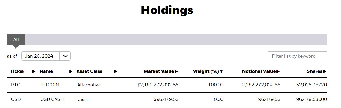341x108 pixels.
Task: Focus the Filter list by keyword field
Action: [x=297, y=56]
